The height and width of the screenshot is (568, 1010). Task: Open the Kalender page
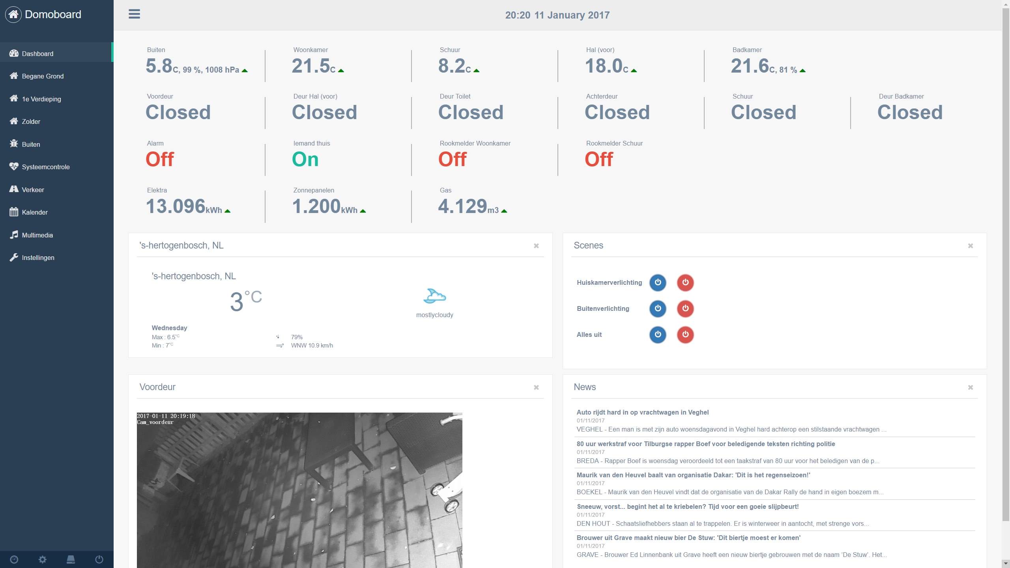pos(56,212)
